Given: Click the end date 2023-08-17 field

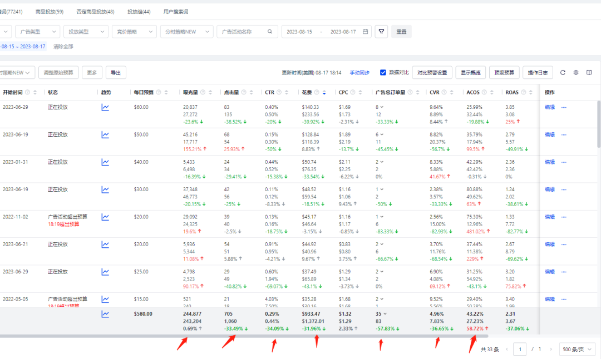Looking at the screenshot, I should pos(343,32).
